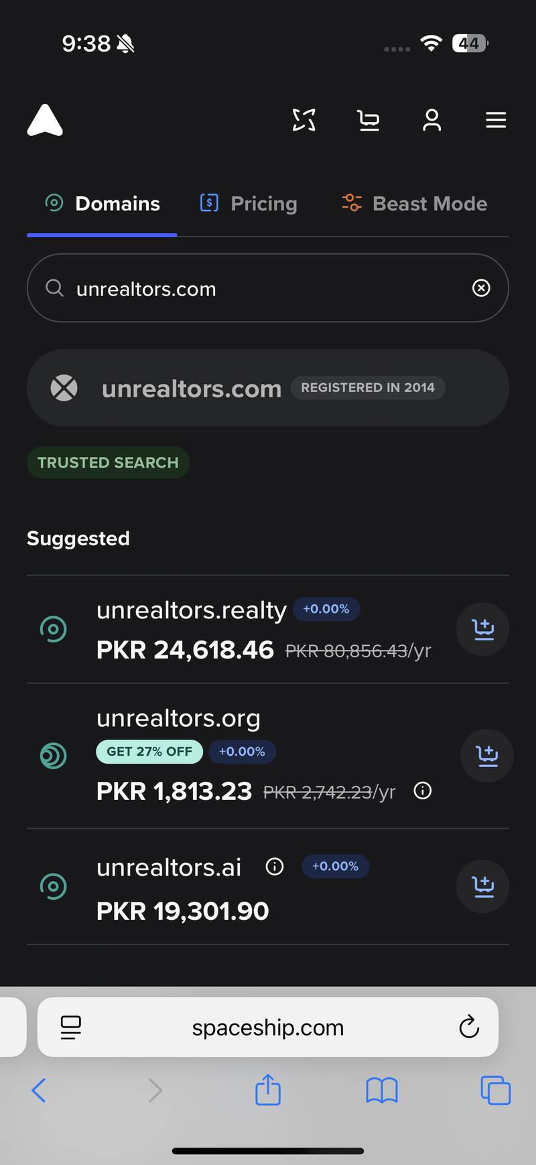Screen dimensions: 536x1165
Task: Reload the spaceship.com page
Action: (x=469, y=1026)
